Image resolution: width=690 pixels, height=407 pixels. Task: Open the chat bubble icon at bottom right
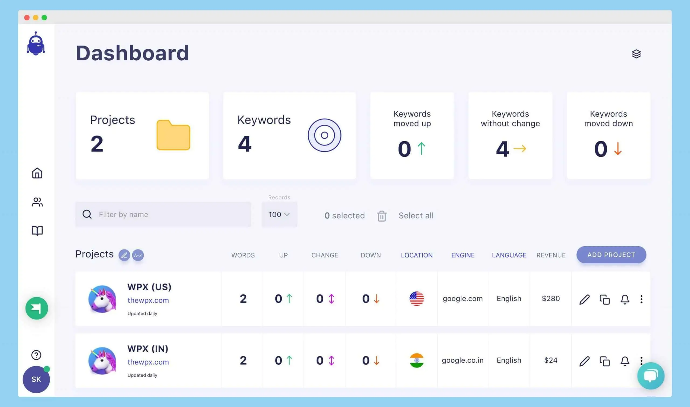[x=651, y=375]
